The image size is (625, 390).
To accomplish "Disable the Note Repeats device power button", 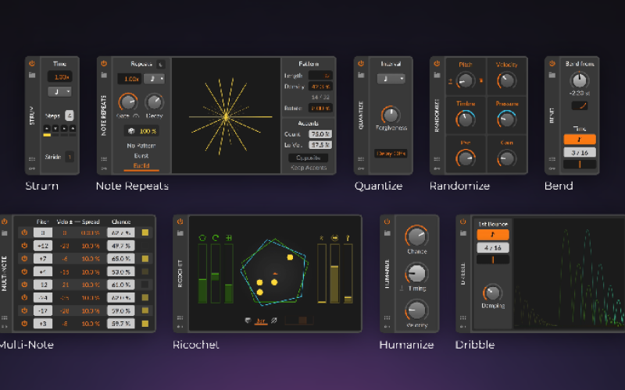I will coord(104,62).
